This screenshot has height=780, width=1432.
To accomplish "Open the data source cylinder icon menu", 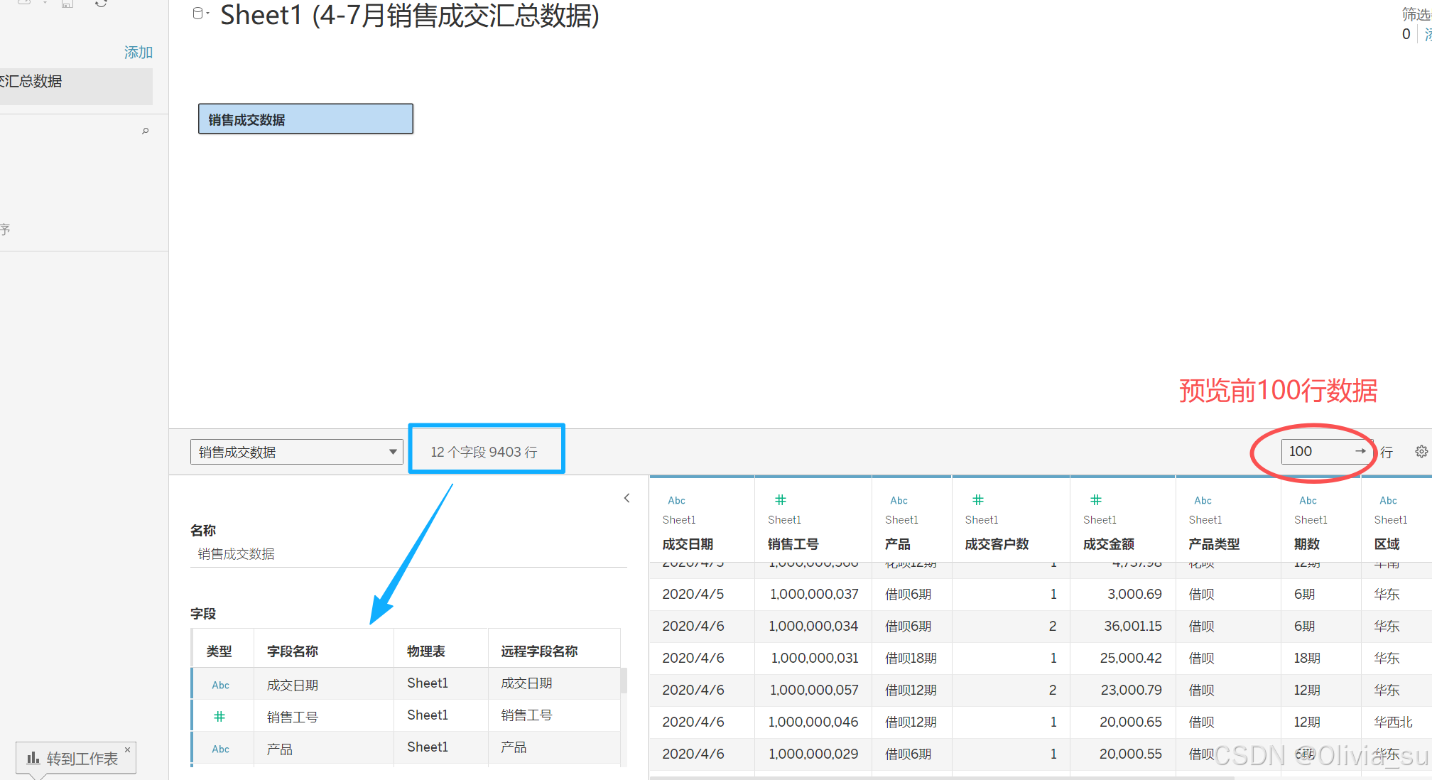I will tap(198, 13).
